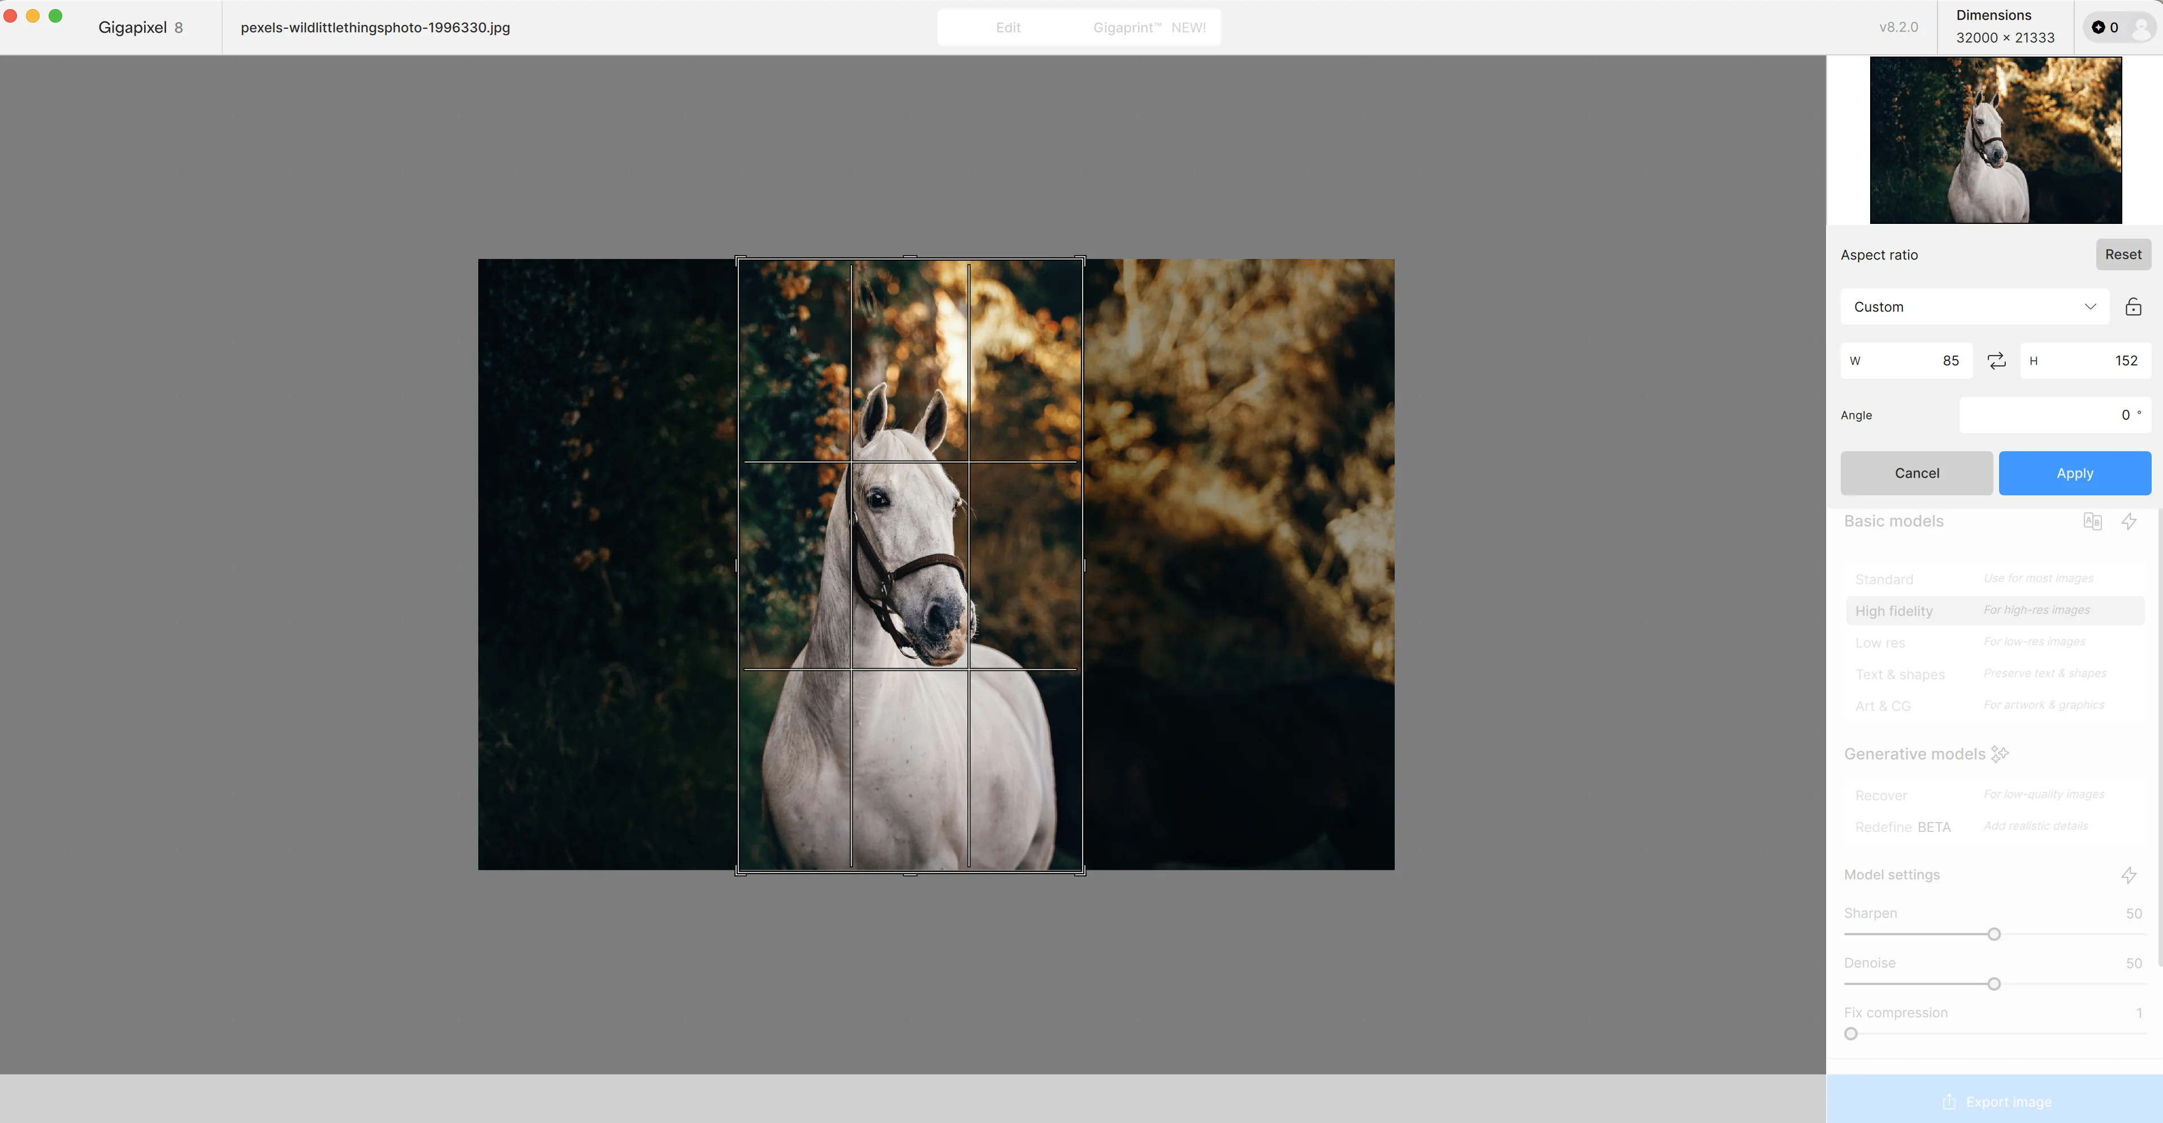Toggle the aspect ratio lock icon
Screen dimensions: 2163x1123
pos(2133,306)
